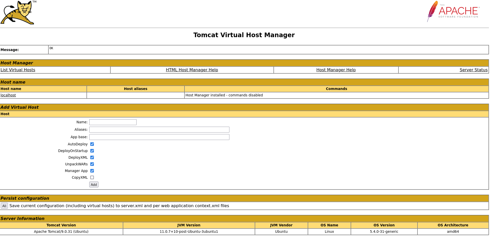Image resolution: width=491 pixels, height=241 pixels.
Task: Click the 'Host aliases' column header
Action: [136, 89]
